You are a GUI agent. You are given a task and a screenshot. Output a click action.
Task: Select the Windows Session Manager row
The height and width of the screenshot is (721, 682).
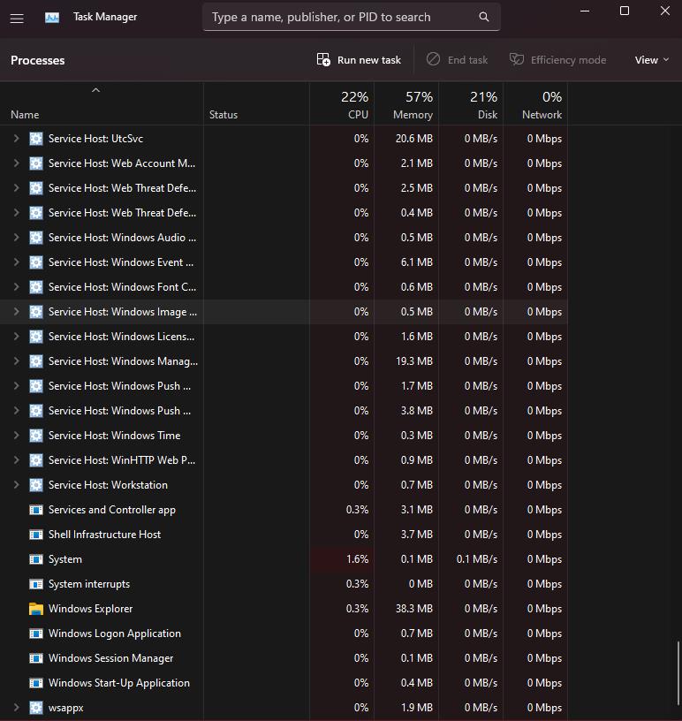click(284, 658)
